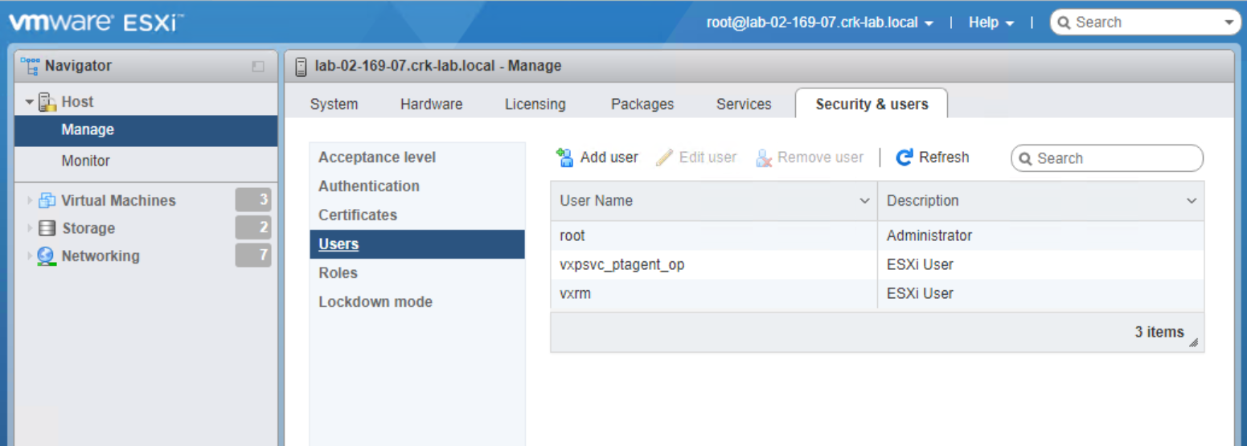Click the Virtual Machines icon
This screenshot has width=1247, height=446.
[x=47, y=201]
